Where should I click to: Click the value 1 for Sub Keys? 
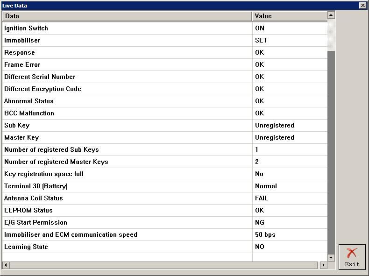[x=256, y=149]
